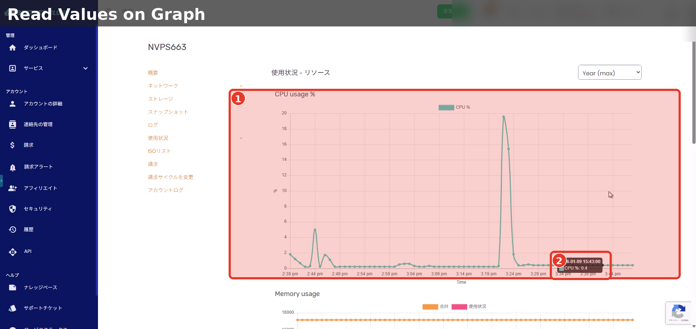This screenshot has height=329, width=696.
Task: Expand the サービス sidebar chevron
Action: [x=85, y=68]
